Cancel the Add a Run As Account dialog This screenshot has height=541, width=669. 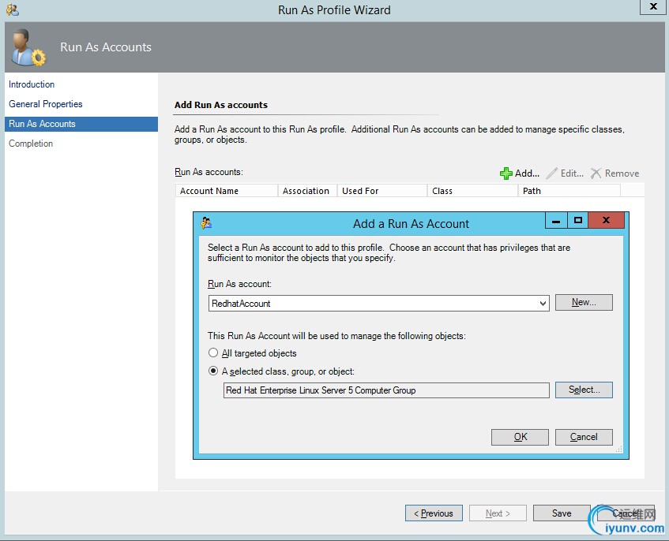click(584, 437)
